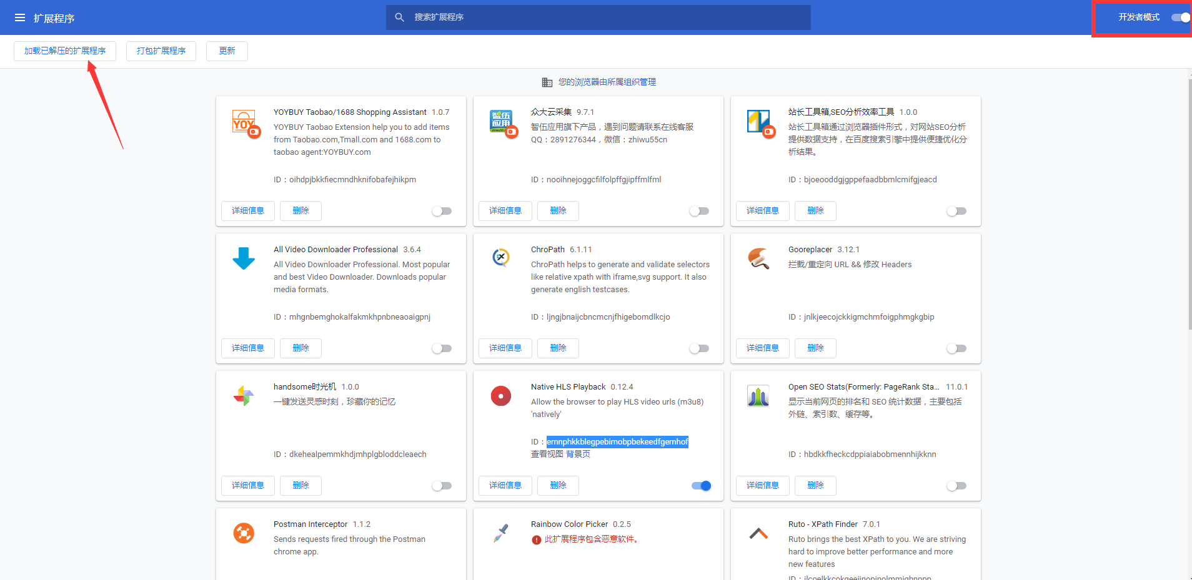Remove All Video Downloader Professional
Viewport: 1192px width, 580px height.
pos(300,348)
